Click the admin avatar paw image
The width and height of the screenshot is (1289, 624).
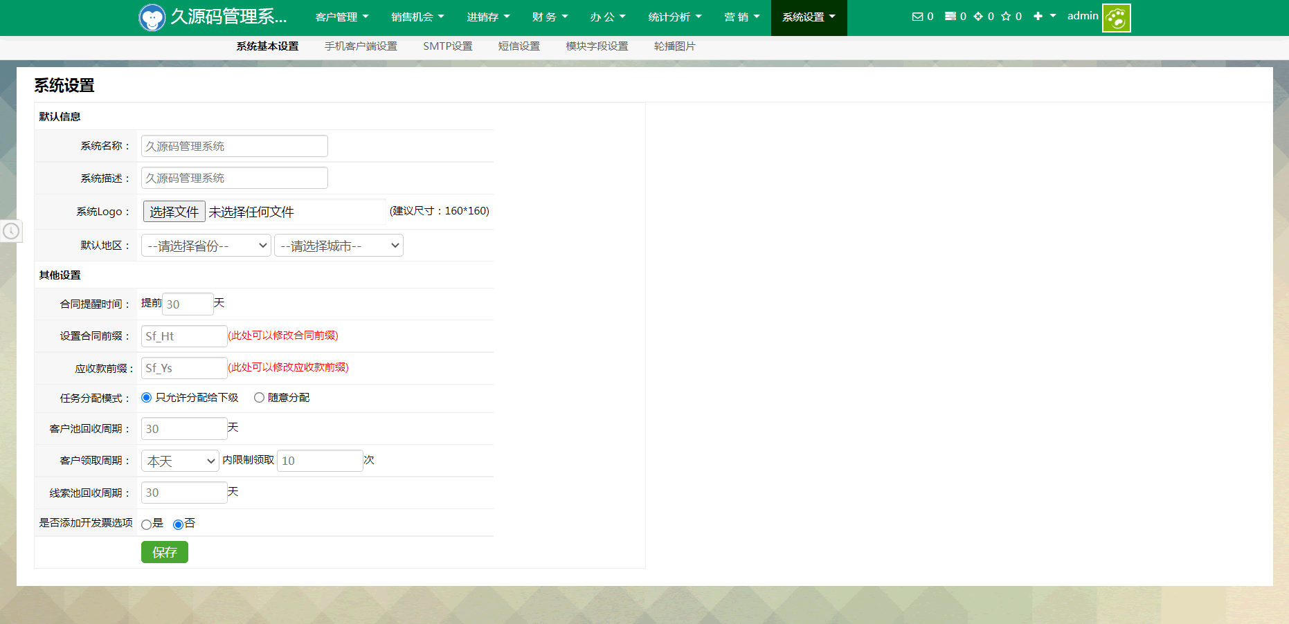coord(1116,18)
